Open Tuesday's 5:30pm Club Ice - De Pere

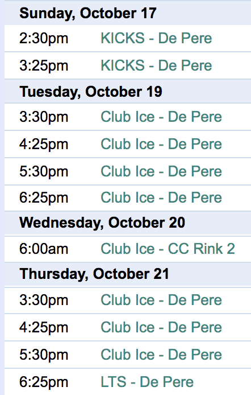[x=161, y=171]
